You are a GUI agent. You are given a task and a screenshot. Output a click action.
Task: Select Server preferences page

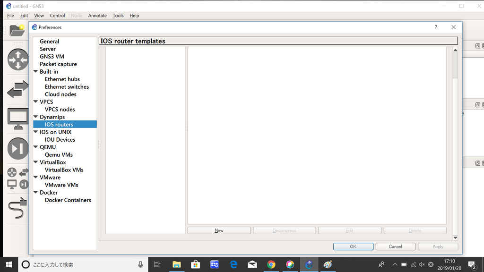coord(48,49)
